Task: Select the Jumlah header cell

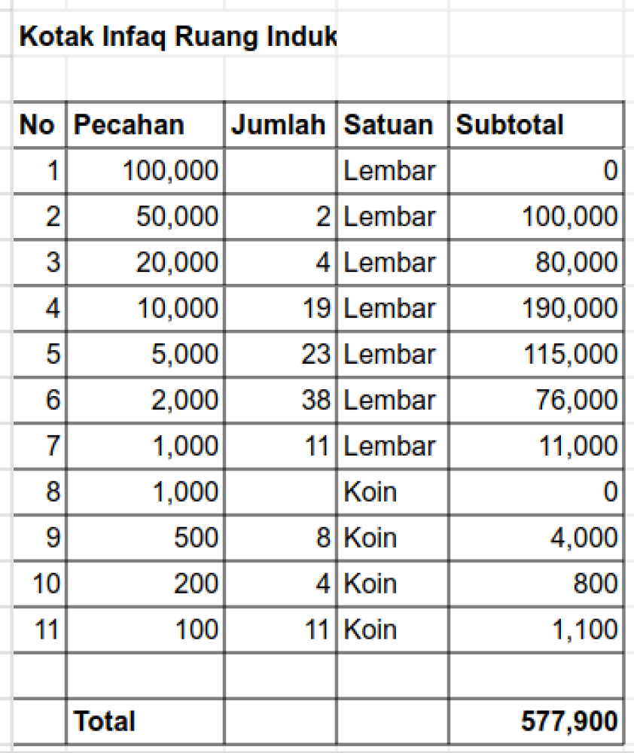Action: (x=279, y=124)
